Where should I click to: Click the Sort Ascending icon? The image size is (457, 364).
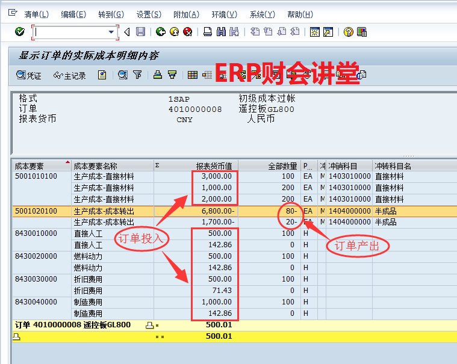point(158,75)
